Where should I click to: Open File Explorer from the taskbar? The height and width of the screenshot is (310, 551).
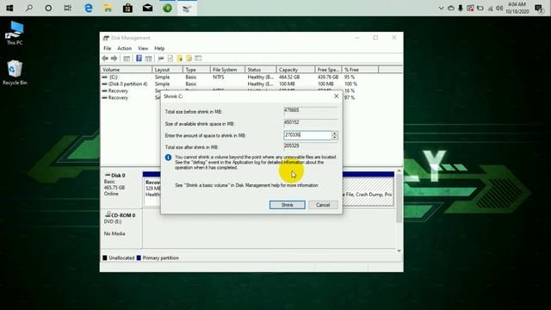point(108,8)
